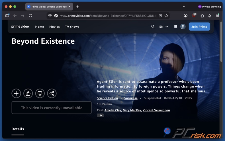
Task: Click the 13+ age rating badge
Action: point(100,115)
